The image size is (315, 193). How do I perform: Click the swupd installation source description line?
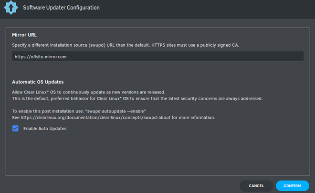click(x=126, y=45)
